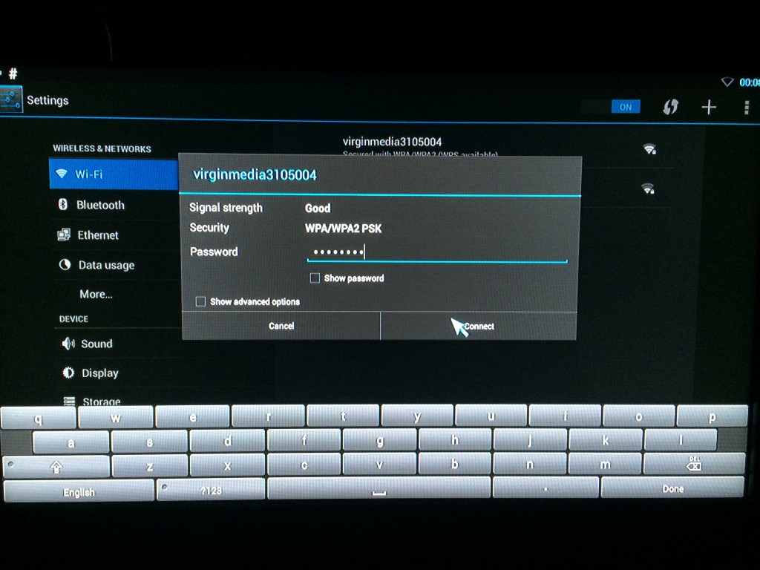
Task: Tap the a key
Action: (71, 442)
